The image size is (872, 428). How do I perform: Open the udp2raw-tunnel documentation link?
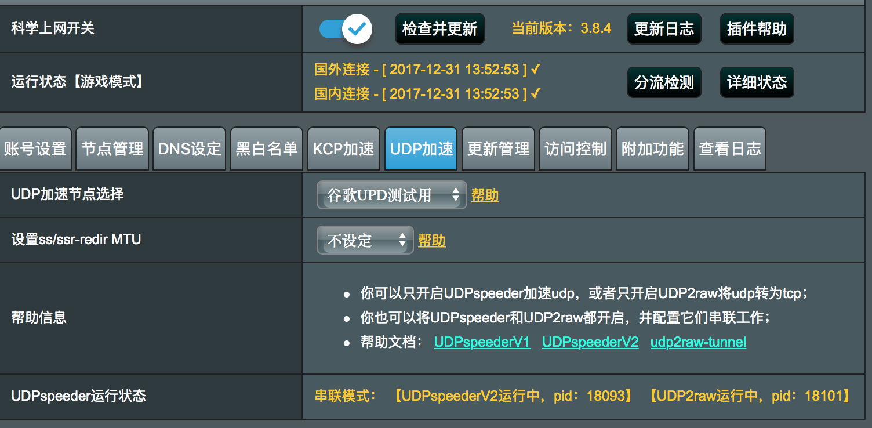point(697,342)
